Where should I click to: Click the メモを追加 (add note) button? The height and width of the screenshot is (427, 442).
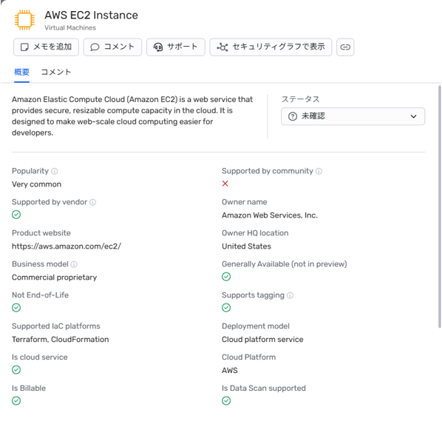[x=47, y=47]
